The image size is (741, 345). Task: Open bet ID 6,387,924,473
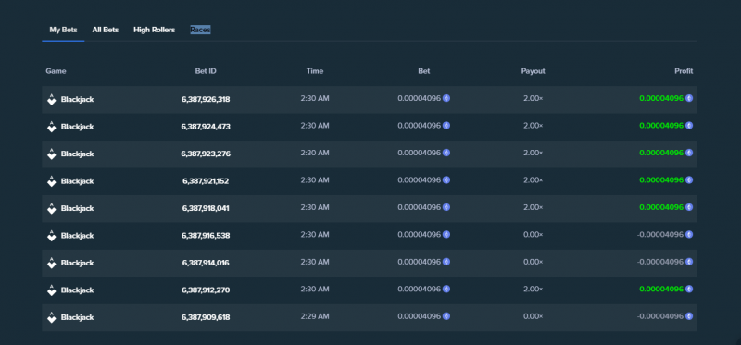pos(206,127)
